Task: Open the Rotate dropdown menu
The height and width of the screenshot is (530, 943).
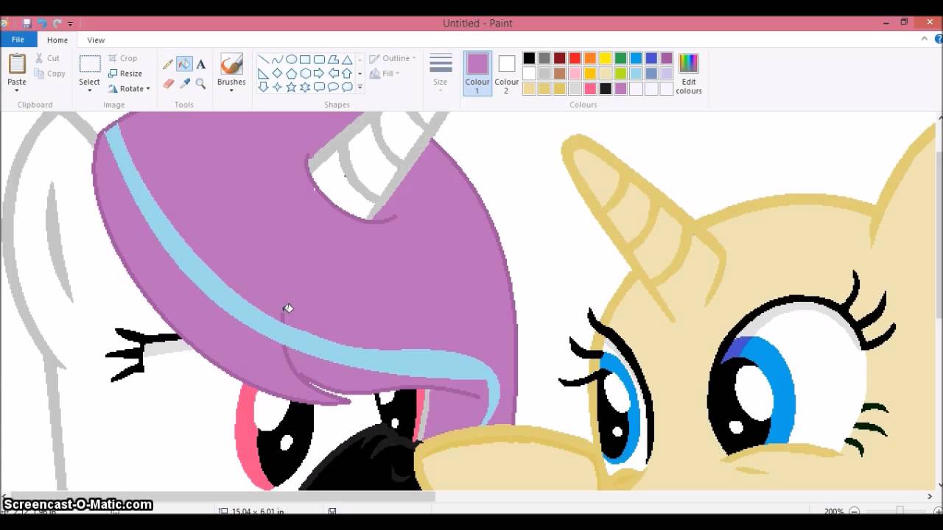Action: pos(129,88)
